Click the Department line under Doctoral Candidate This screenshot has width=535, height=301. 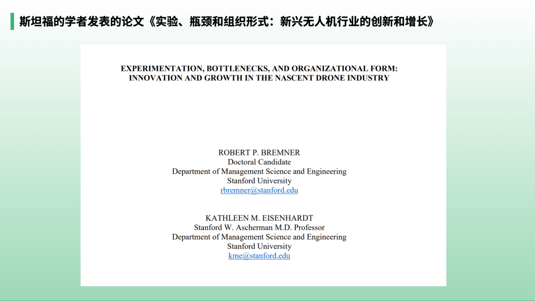259,171
